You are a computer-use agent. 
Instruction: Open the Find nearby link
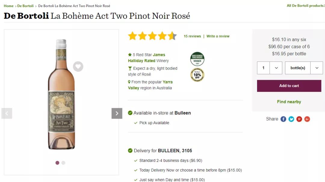pos(289,102)
